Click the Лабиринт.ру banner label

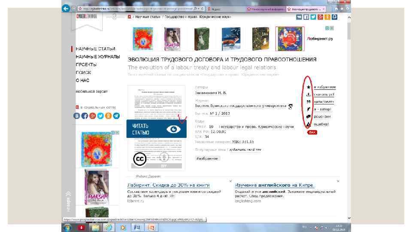pyautogui.click(x=320, y=39)
